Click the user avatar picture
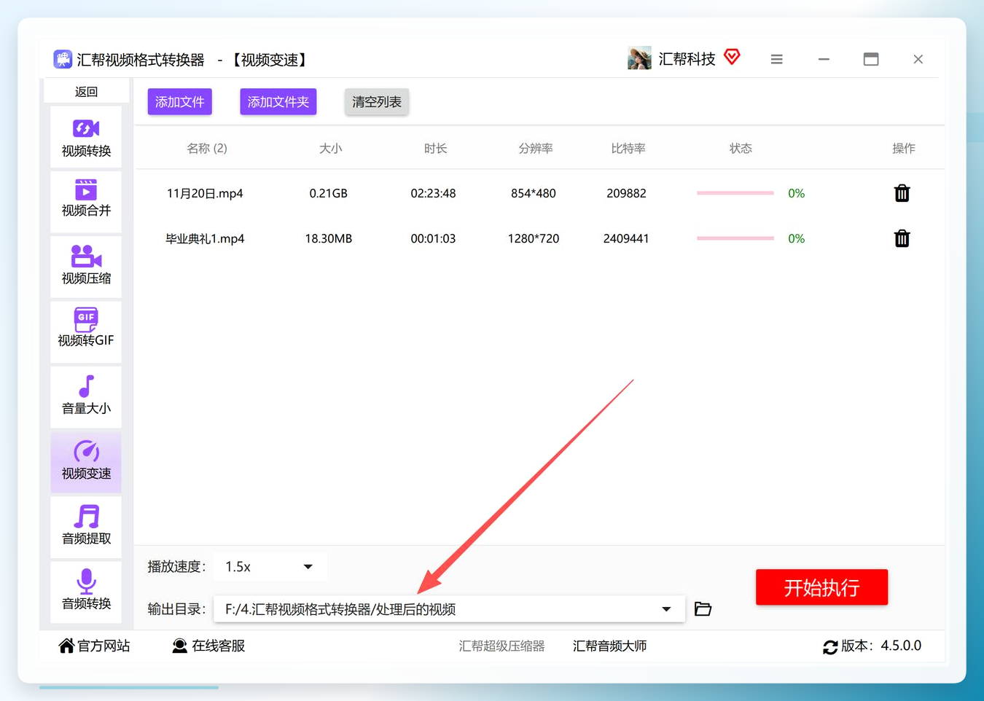The image size is (984, 701). pos(639,58)
